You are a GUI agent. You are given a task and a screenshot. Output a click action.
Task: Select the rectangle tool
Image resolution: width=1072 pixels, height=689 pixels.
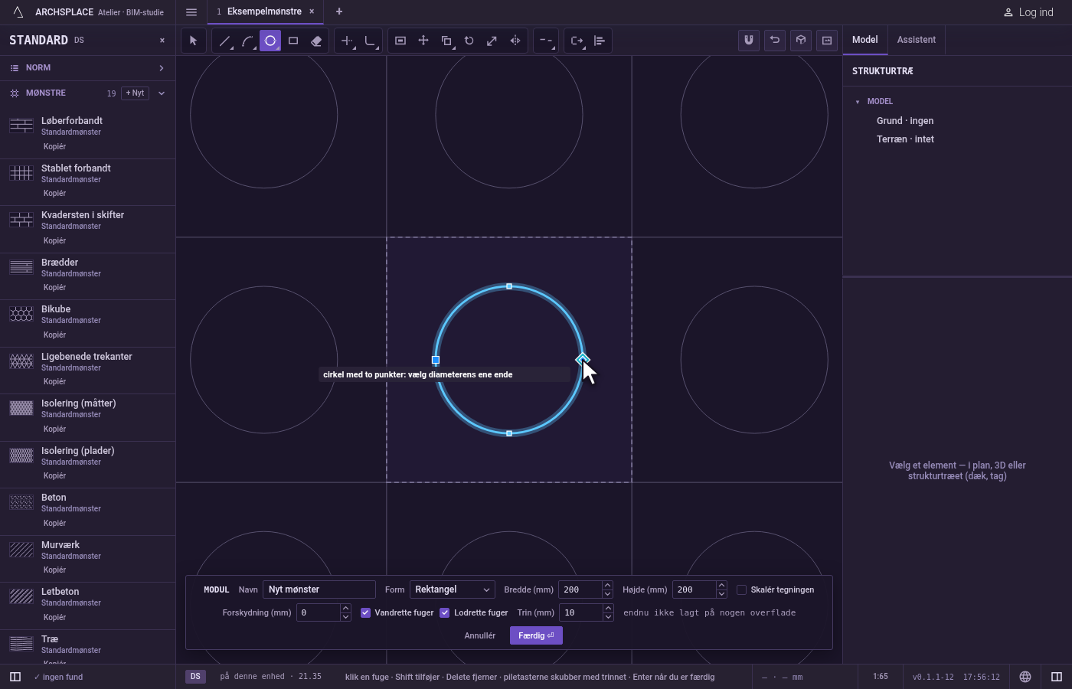(x=293, y=41)
